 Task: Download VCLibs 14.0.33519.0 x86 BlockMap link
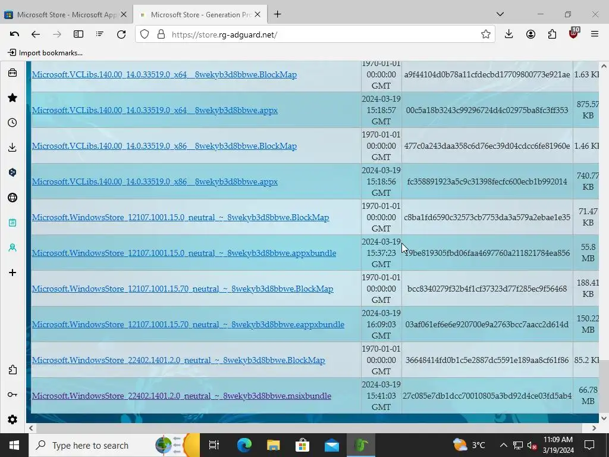[164, 146]
